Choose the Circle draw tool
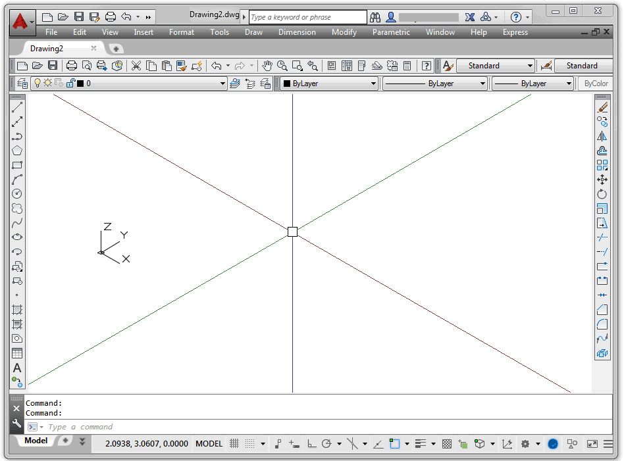 pyautogui.click(x=17, y=193)
